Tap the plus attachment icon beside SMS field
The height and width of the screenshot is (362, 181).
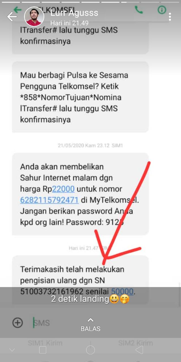click(18, 322)
